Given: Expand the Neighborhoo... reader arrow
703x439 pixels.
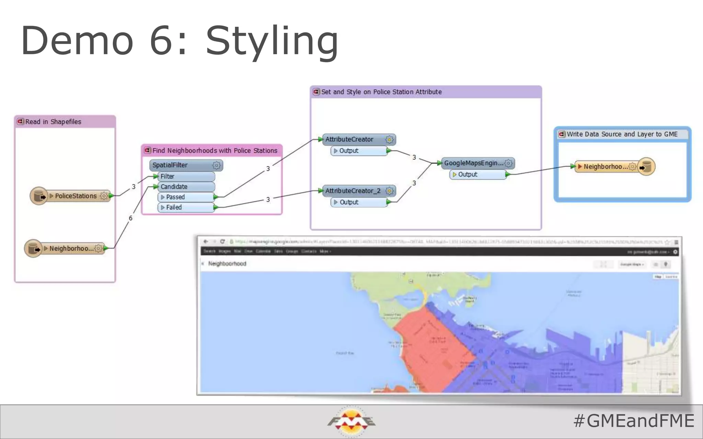Looking at the screenshot, I should (x=46, y=248).
